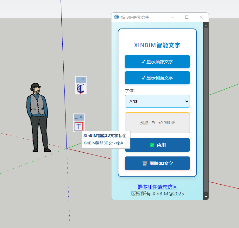The width and height of the screenshot is (239, 228).
Task: Maximize the XinBIM智能文字 dialog
Action: [x=187, y=17]
